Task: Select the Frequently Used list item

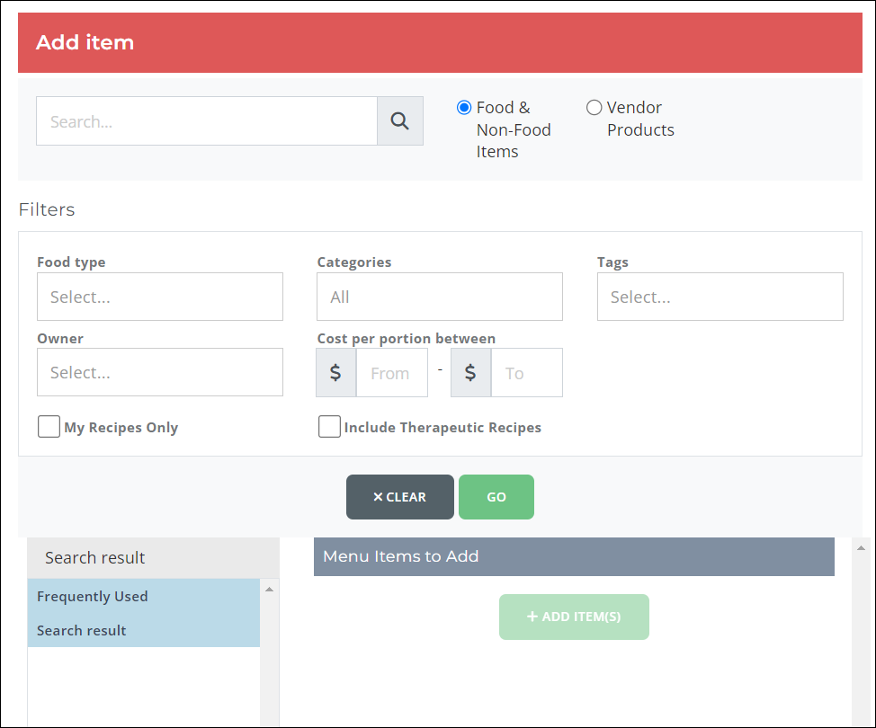Action: coord(92,596)
